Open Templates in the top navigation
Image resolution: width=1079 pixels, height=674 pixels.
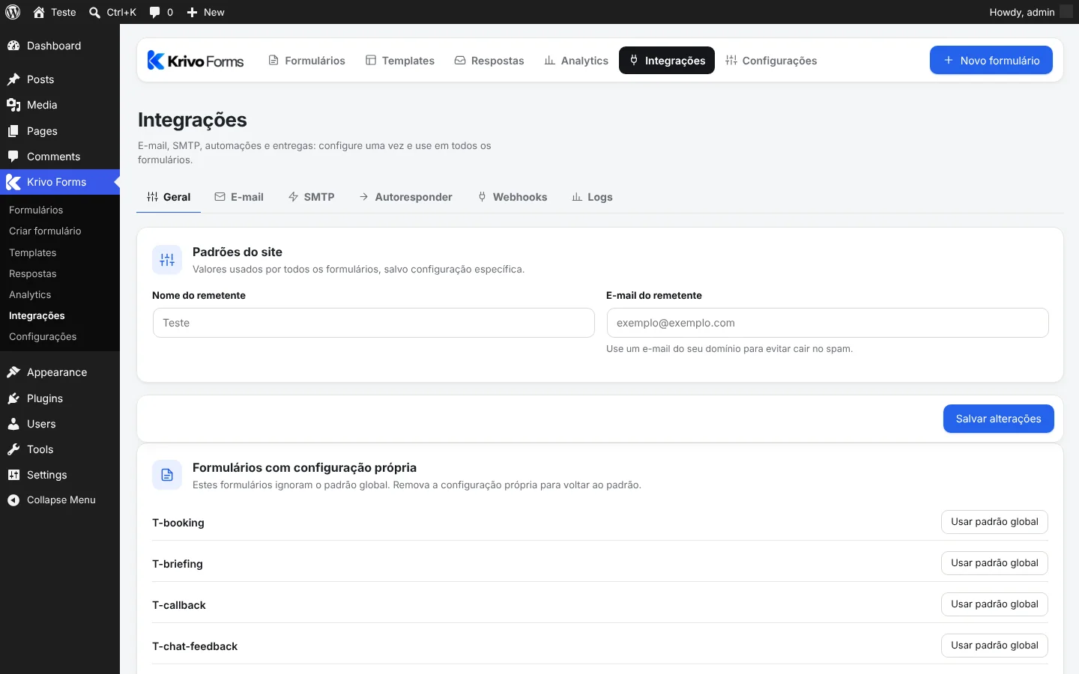coord(400,61)
